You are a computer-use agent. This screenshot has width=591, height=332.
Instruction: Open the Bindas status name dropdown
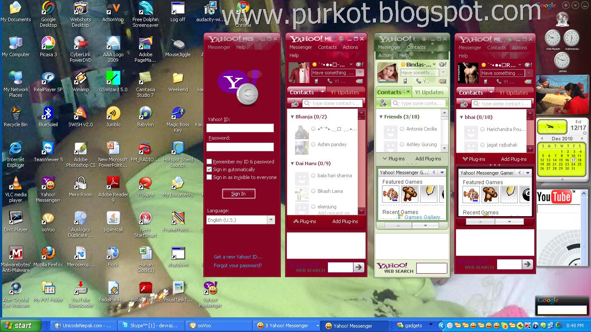click(x=434, y=65)
